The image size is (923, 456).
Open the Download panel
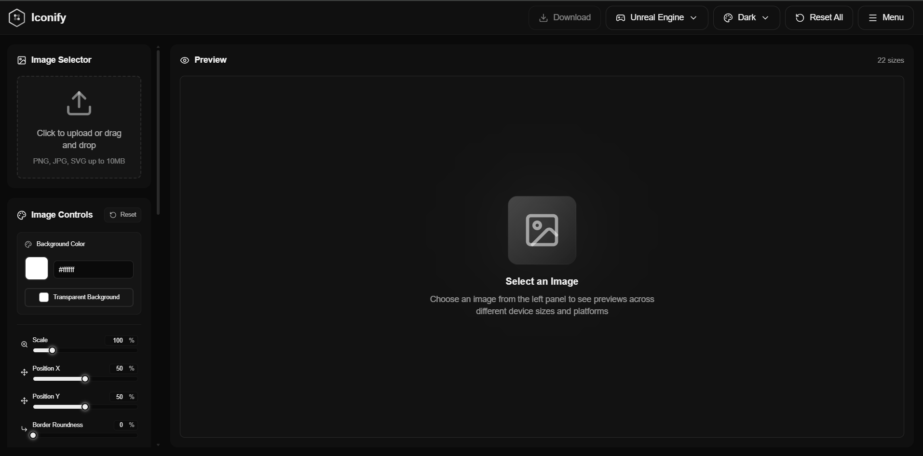click(x=564, y=17)
